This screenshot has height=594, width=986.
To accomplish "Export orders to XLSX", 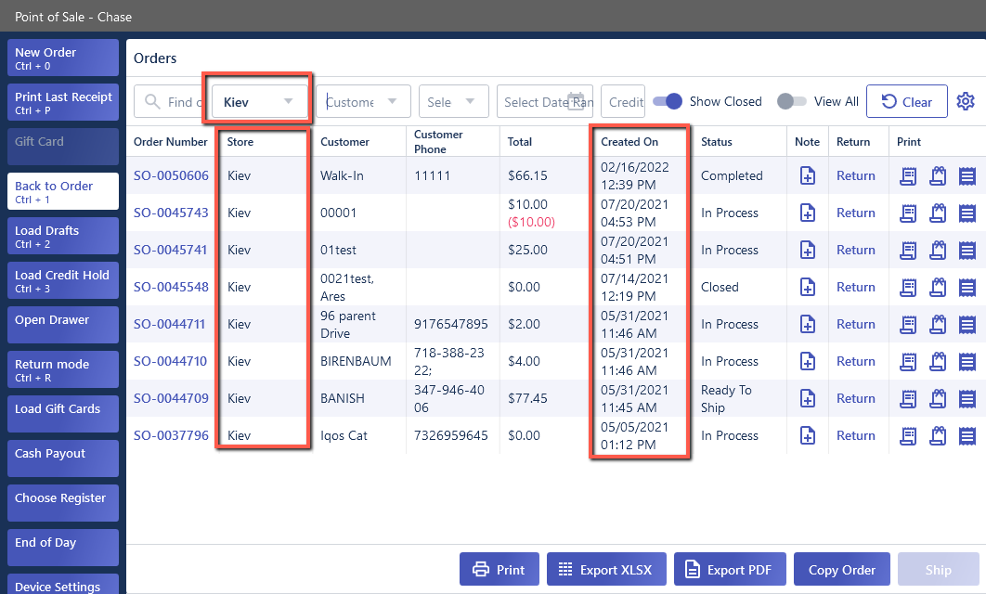I will pyautogui.click(x=605, y=570).
